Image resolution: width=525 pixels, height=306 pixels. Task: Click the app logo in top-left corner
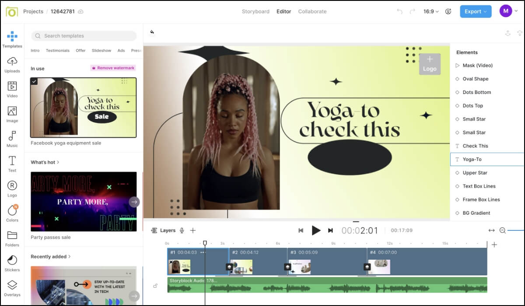click(x=12, y=12)
